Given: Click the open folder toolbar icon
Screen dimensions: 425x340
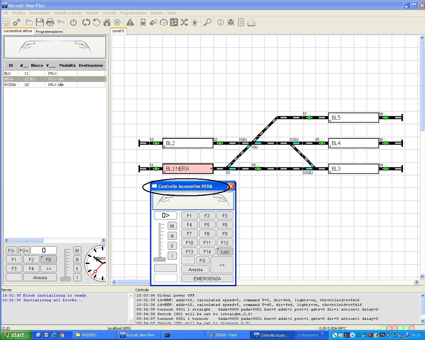Looking at the screenshot, I should (x=29, y=22).
